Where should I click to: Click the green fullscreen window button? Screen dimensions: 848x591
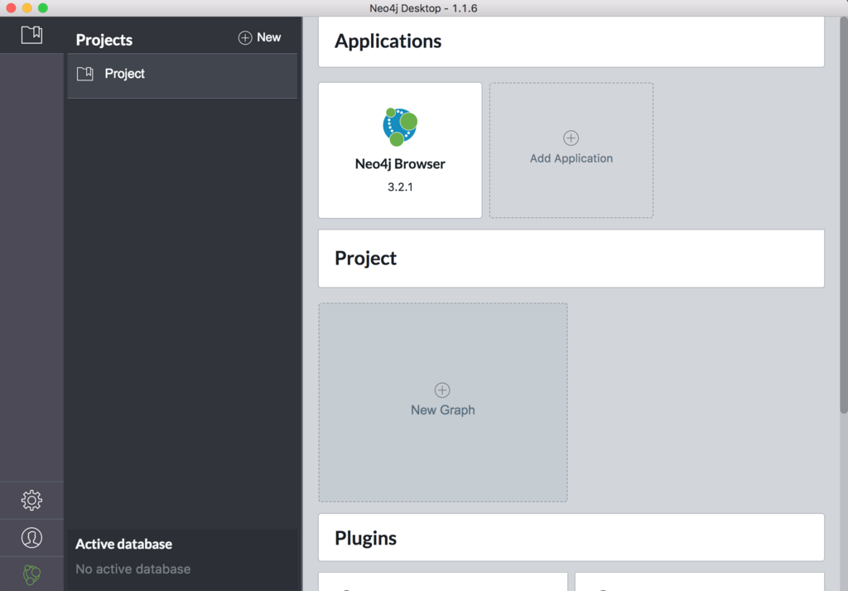point(43,8)
